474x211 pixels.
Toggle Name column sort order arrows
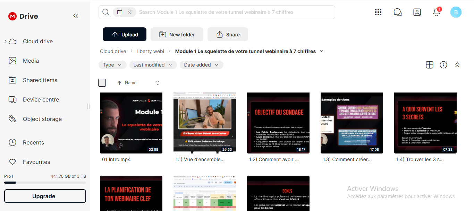(x=158, y=83)
